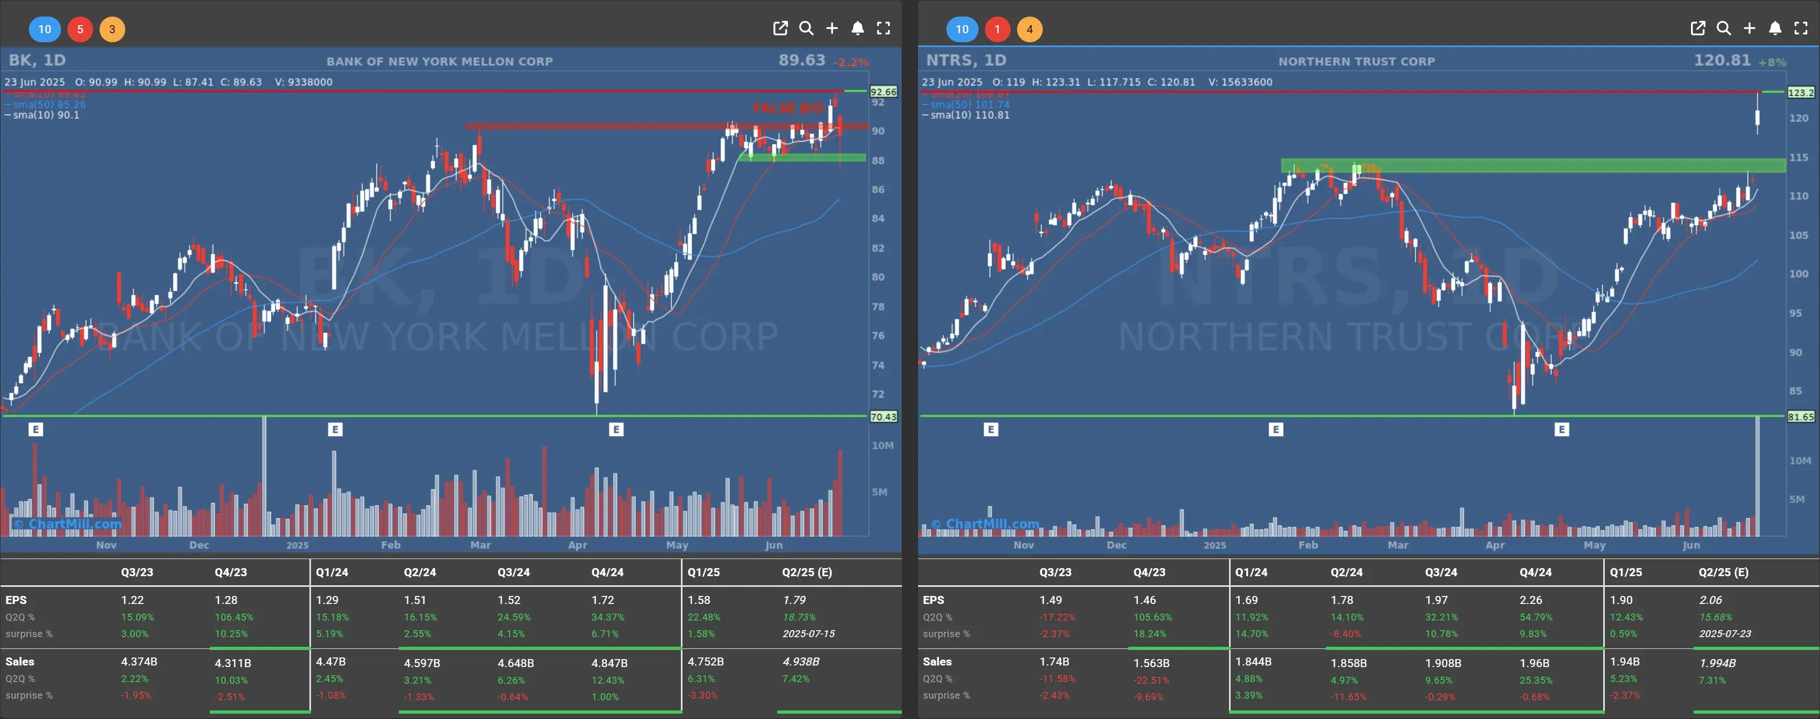Click BK Q4/24 sales 4.847B
The width and height of the screenshot is (1820, 719).
609,663
